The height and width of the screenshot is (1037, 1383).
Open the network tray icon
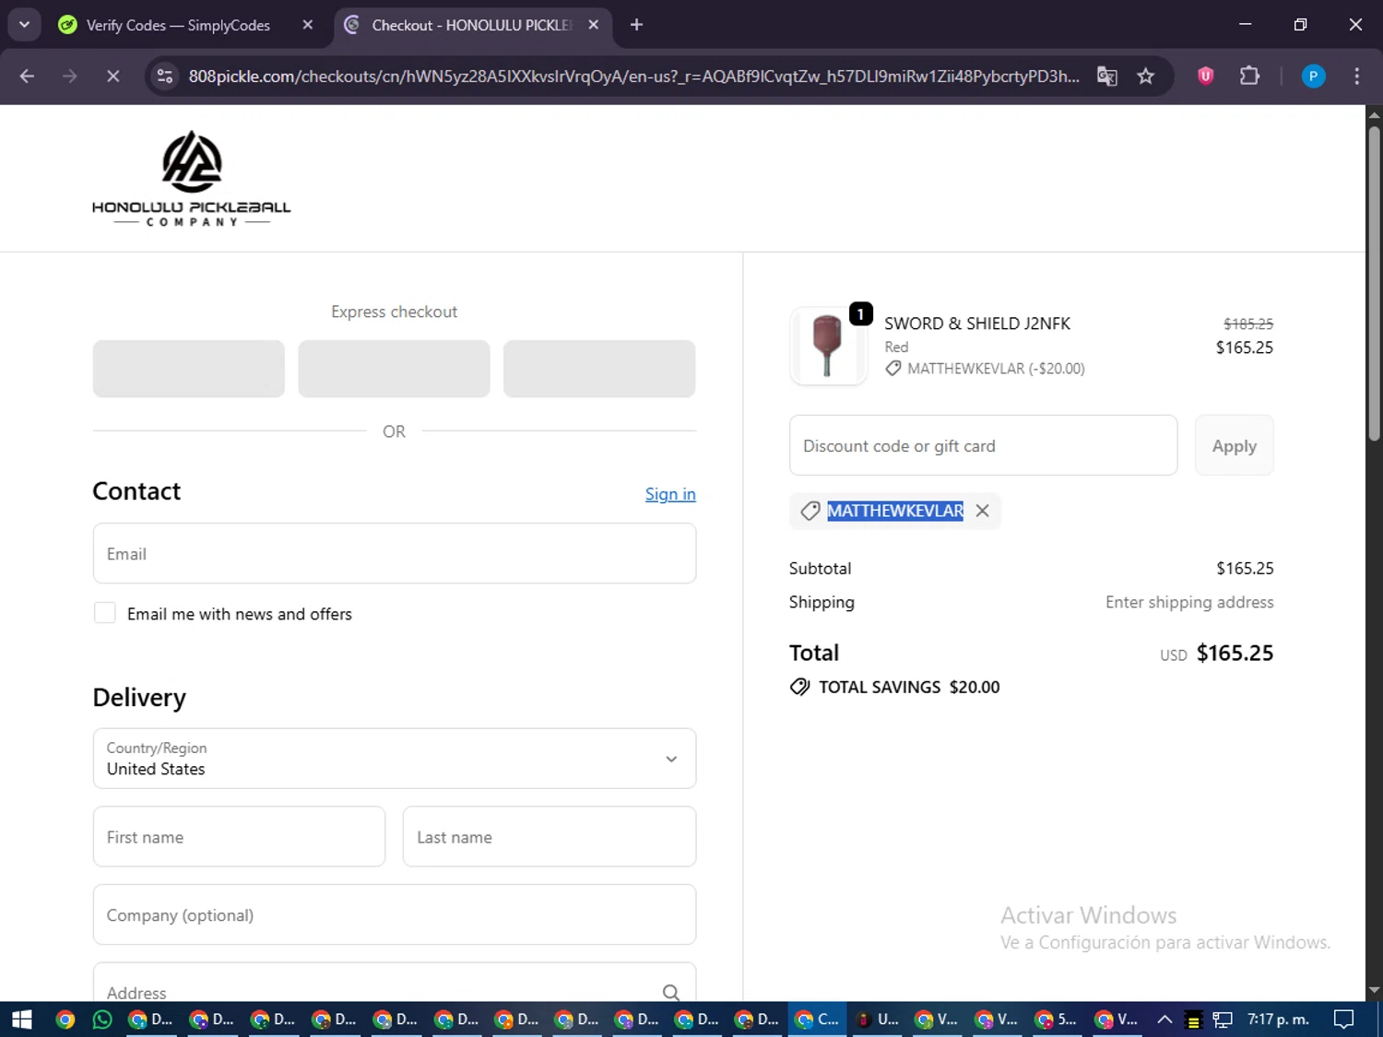pos(1223,1019)
